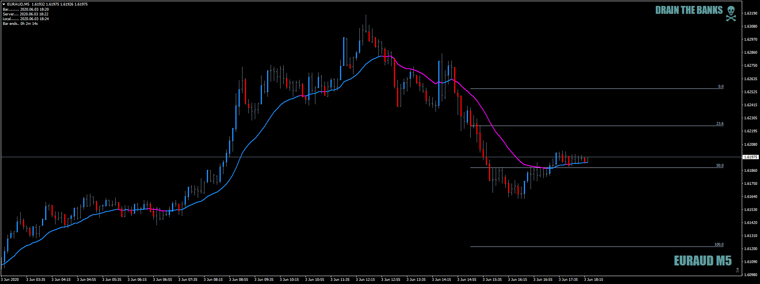Click the current price tag 1.61975
Image resolution: width=760 pixels, height=284 pixels.
[x=750, y=157]
